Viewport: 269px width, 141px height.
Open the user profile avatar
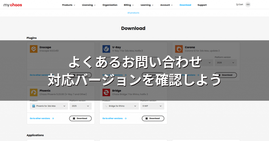(x=248, y=5)
